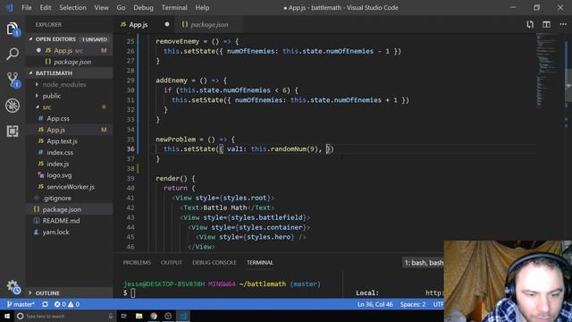Viewport: 572px width, 322px height.
Task: Click the master branch indicator in status bar
Action: coord(21,304)
